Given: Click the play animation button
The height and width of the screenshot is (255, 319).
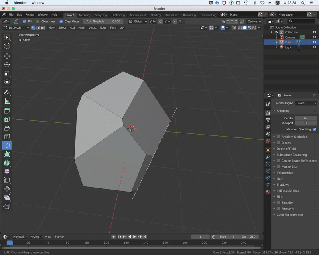Looking at the screenshot, I should tap(134, 237).
